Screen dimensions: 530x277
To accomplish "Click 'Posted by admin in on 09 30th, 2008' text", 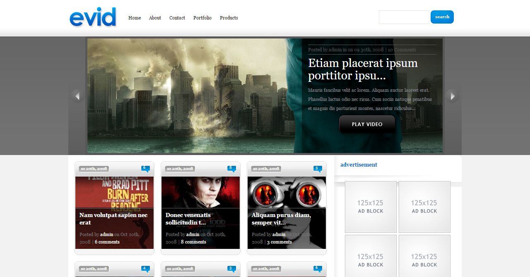I will click(346, 50).
